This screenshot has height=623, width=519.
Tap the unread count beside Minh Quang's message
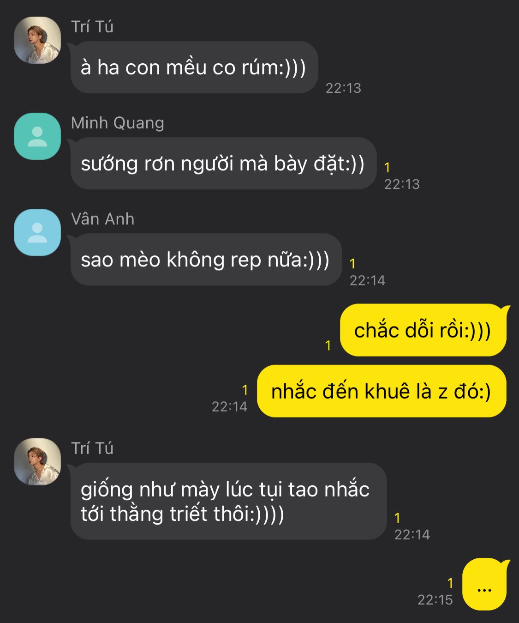(387, 167)
